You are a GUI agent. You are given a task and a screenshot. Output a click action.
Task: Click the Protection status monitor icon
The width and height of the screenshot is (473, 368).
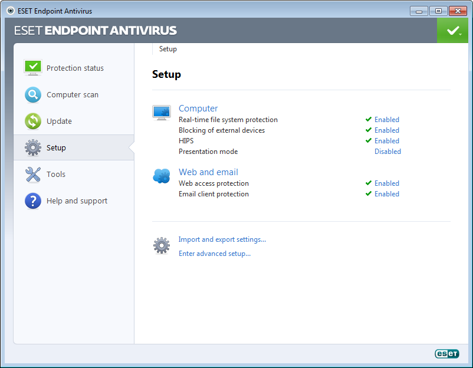click(x=33, y=67)
